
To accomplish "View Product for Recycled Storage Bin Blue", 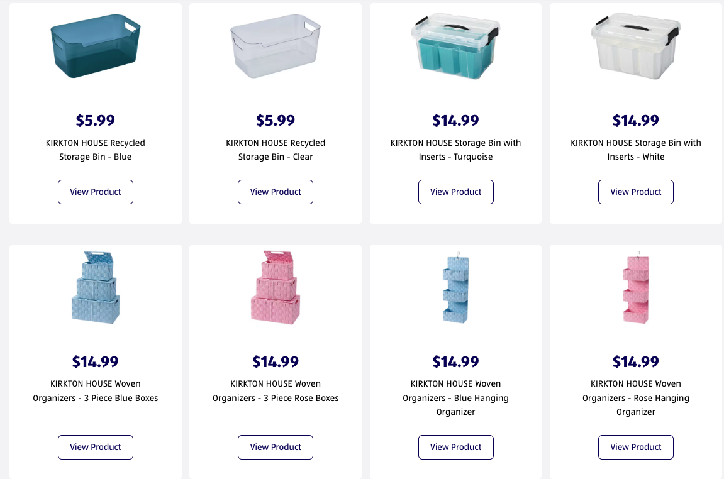I will 96,192.
